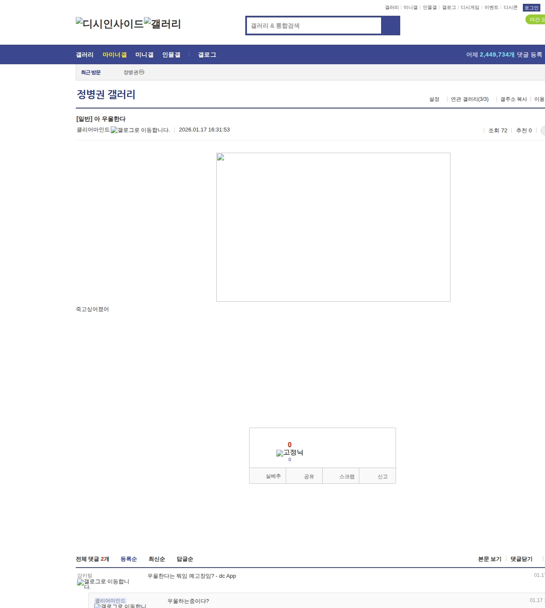This screenshot has height=608, width=545.
Task: Sort comments by 최신순
Action: pos(157,559)
